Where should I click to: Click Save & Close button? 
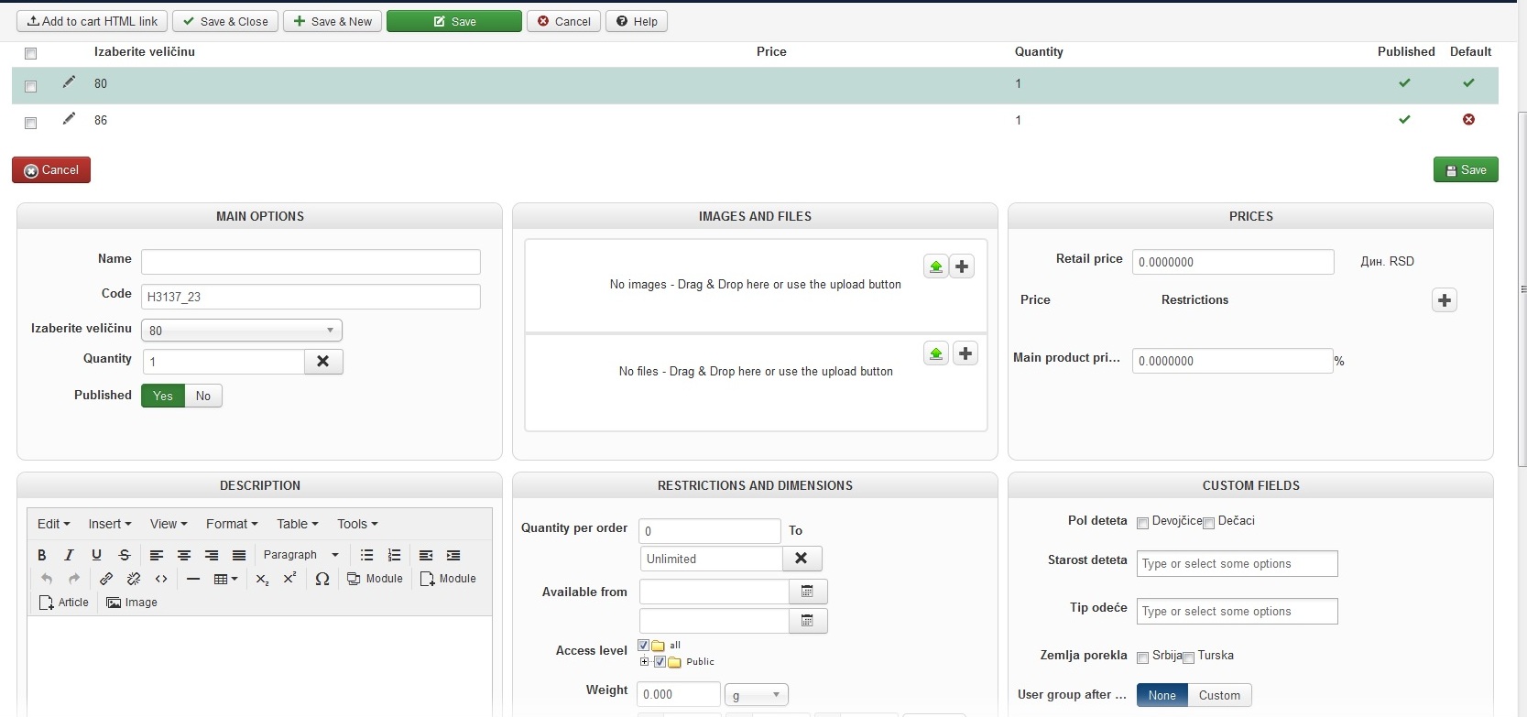(x=225, y=21)
